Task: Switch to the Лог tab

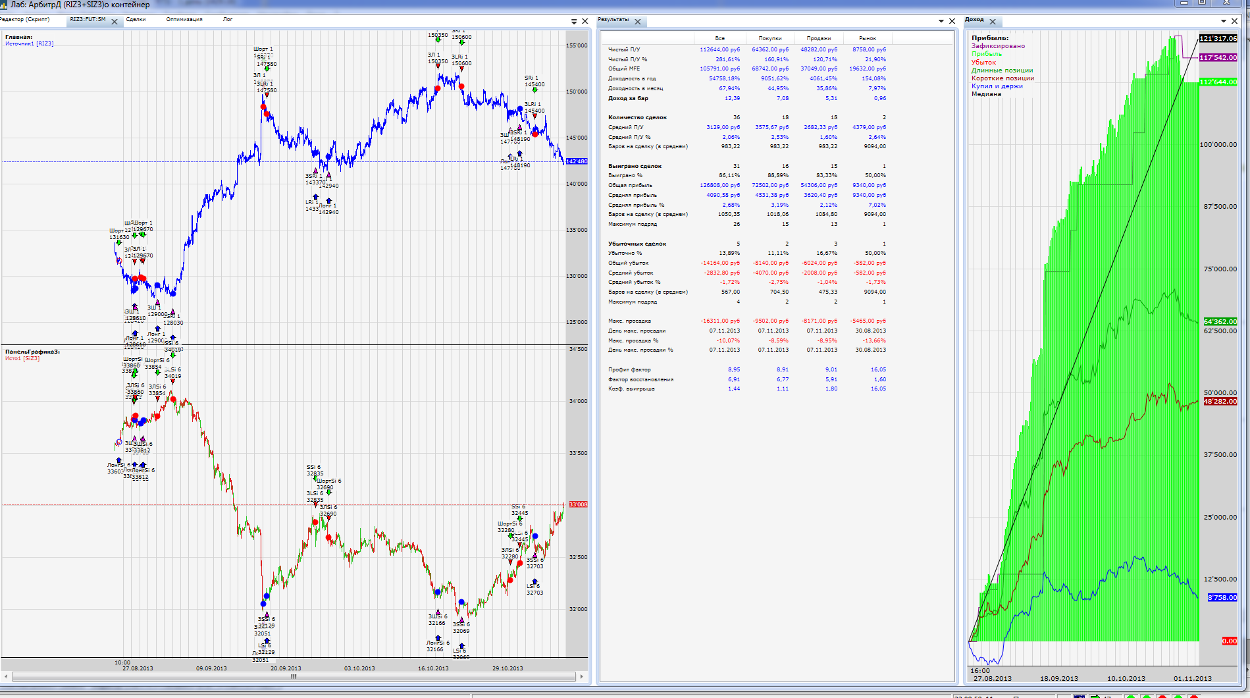Action: pyautogui.click(x=228, y=20)
